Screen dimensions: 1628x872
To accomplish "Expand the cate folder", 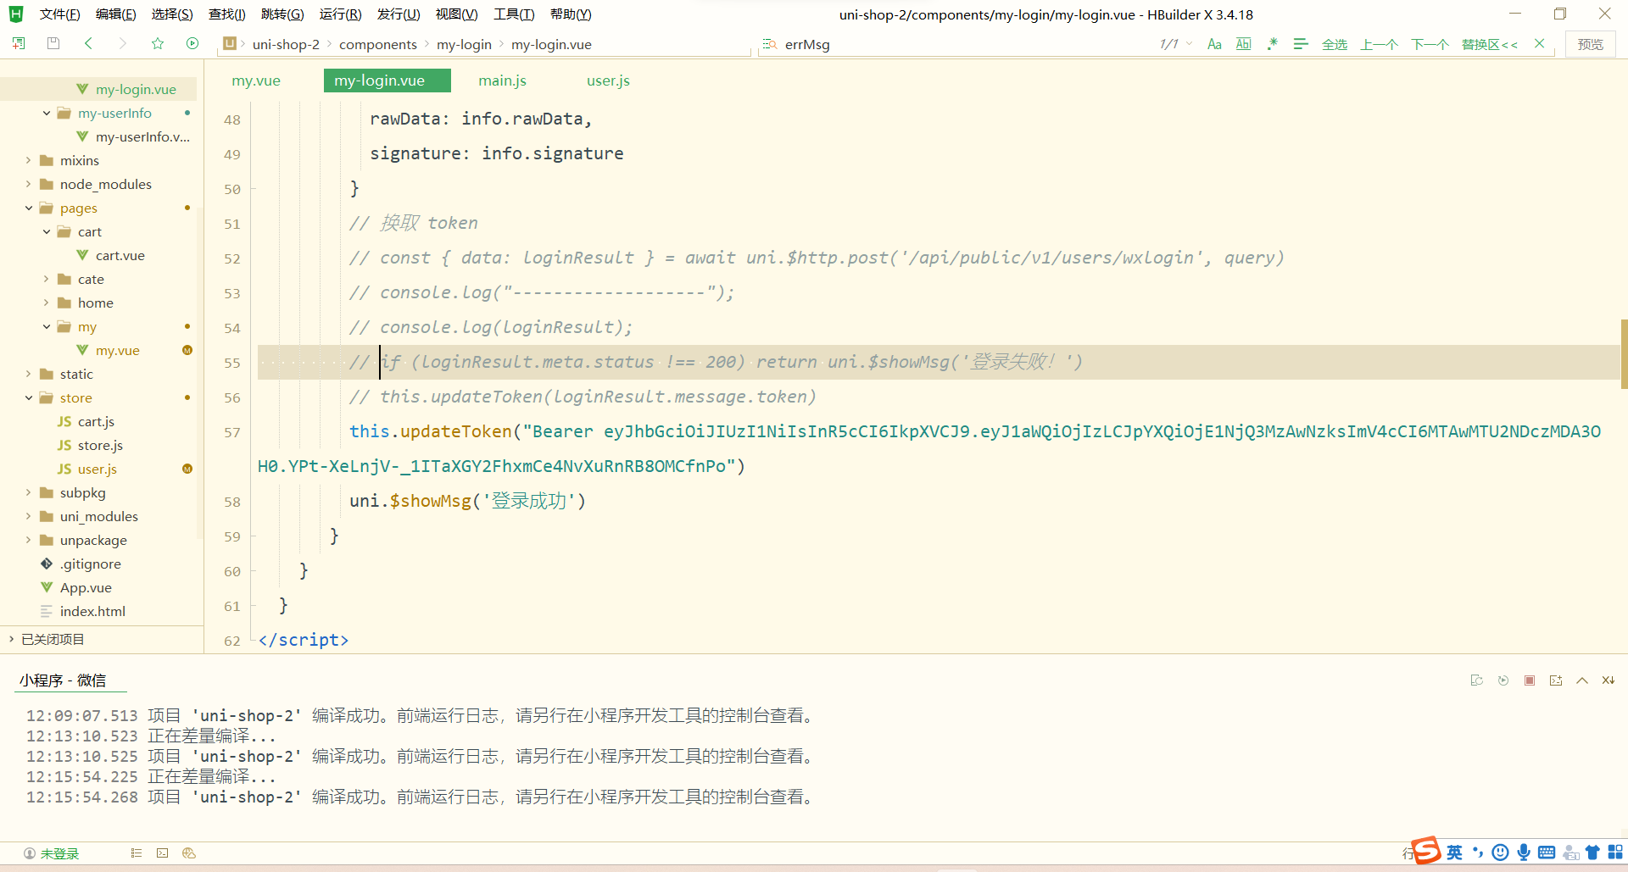I will click(x=47, y=279).
